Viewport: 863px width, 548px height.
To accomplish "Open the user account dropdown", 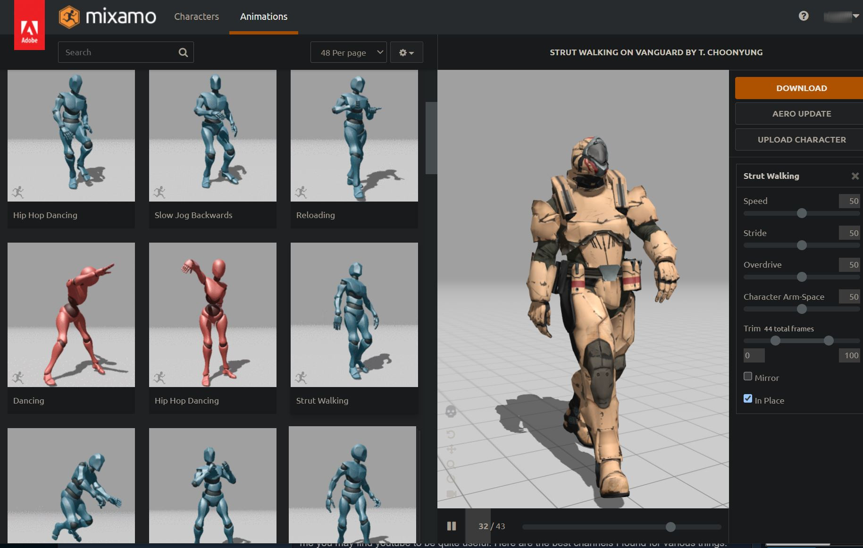I will tap(841, 17).
